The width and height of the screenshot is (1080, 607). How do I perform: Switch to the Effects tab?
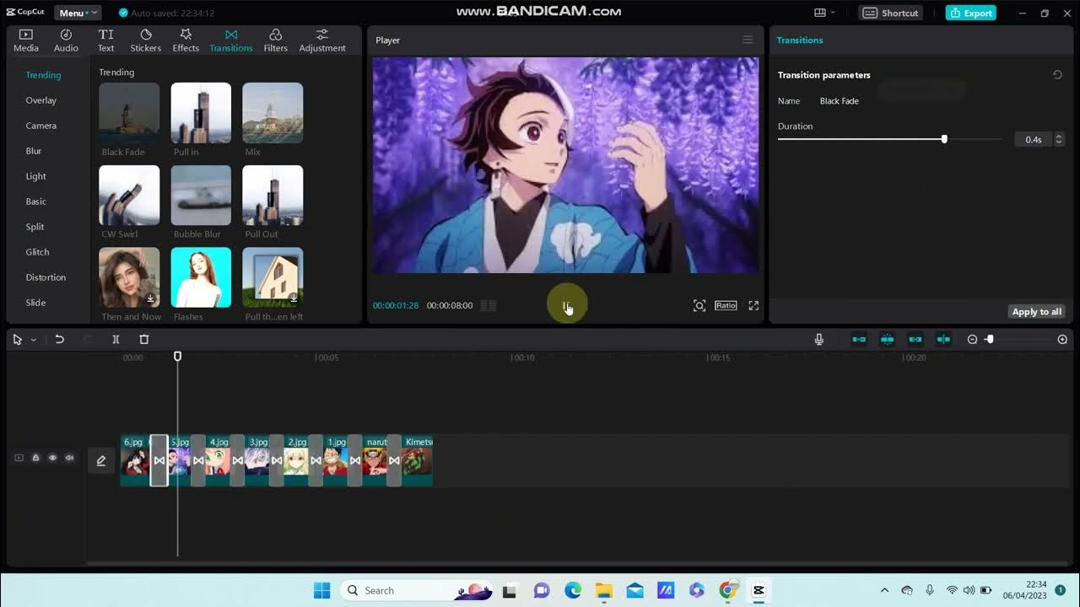(186, 40)
